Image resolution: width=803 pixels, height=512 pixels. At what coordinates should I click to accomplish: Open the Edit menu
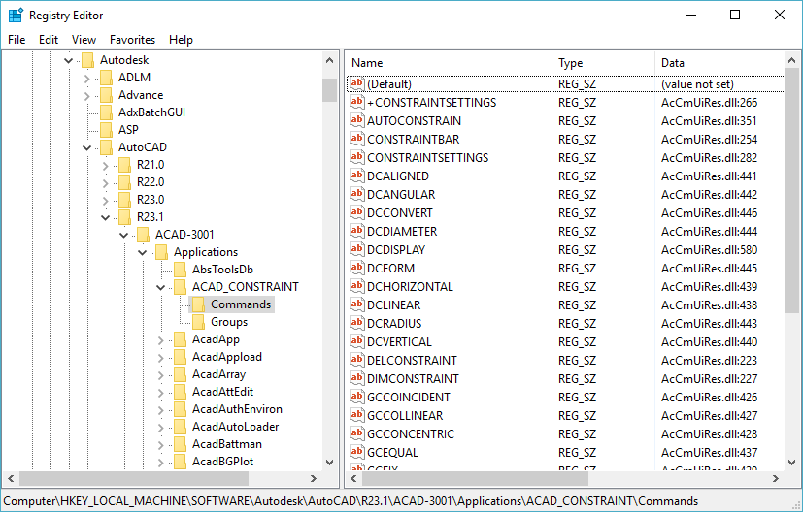click(49, 40)
